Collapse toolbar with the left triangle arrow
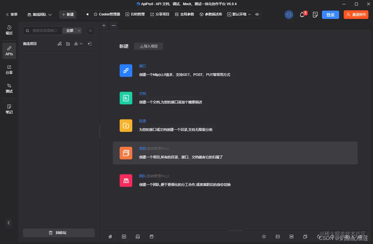Image resolution: width=373 pixels, height=244 pixels. click(x=87, y=14)
